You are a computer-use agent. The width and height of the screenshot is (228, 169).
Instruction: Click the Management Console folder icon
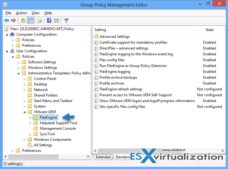pos(35,129)
